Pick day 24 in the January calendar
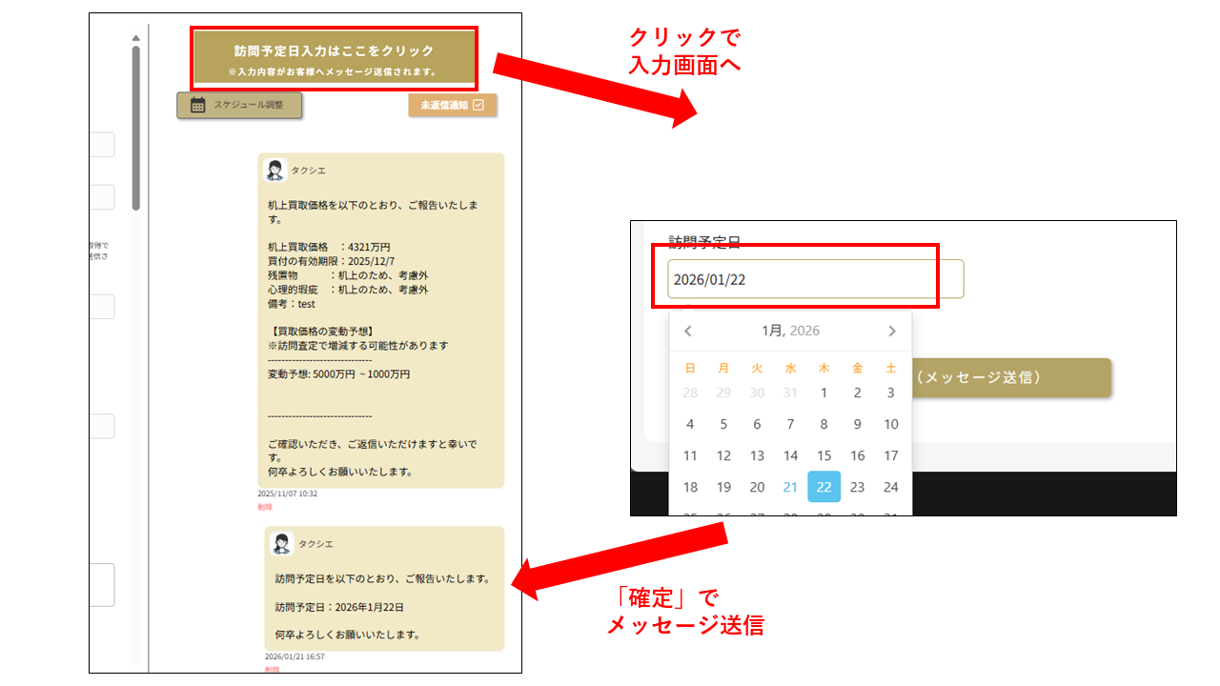Viewport: 1220px width, 686px height. click(x=890, y=487)
